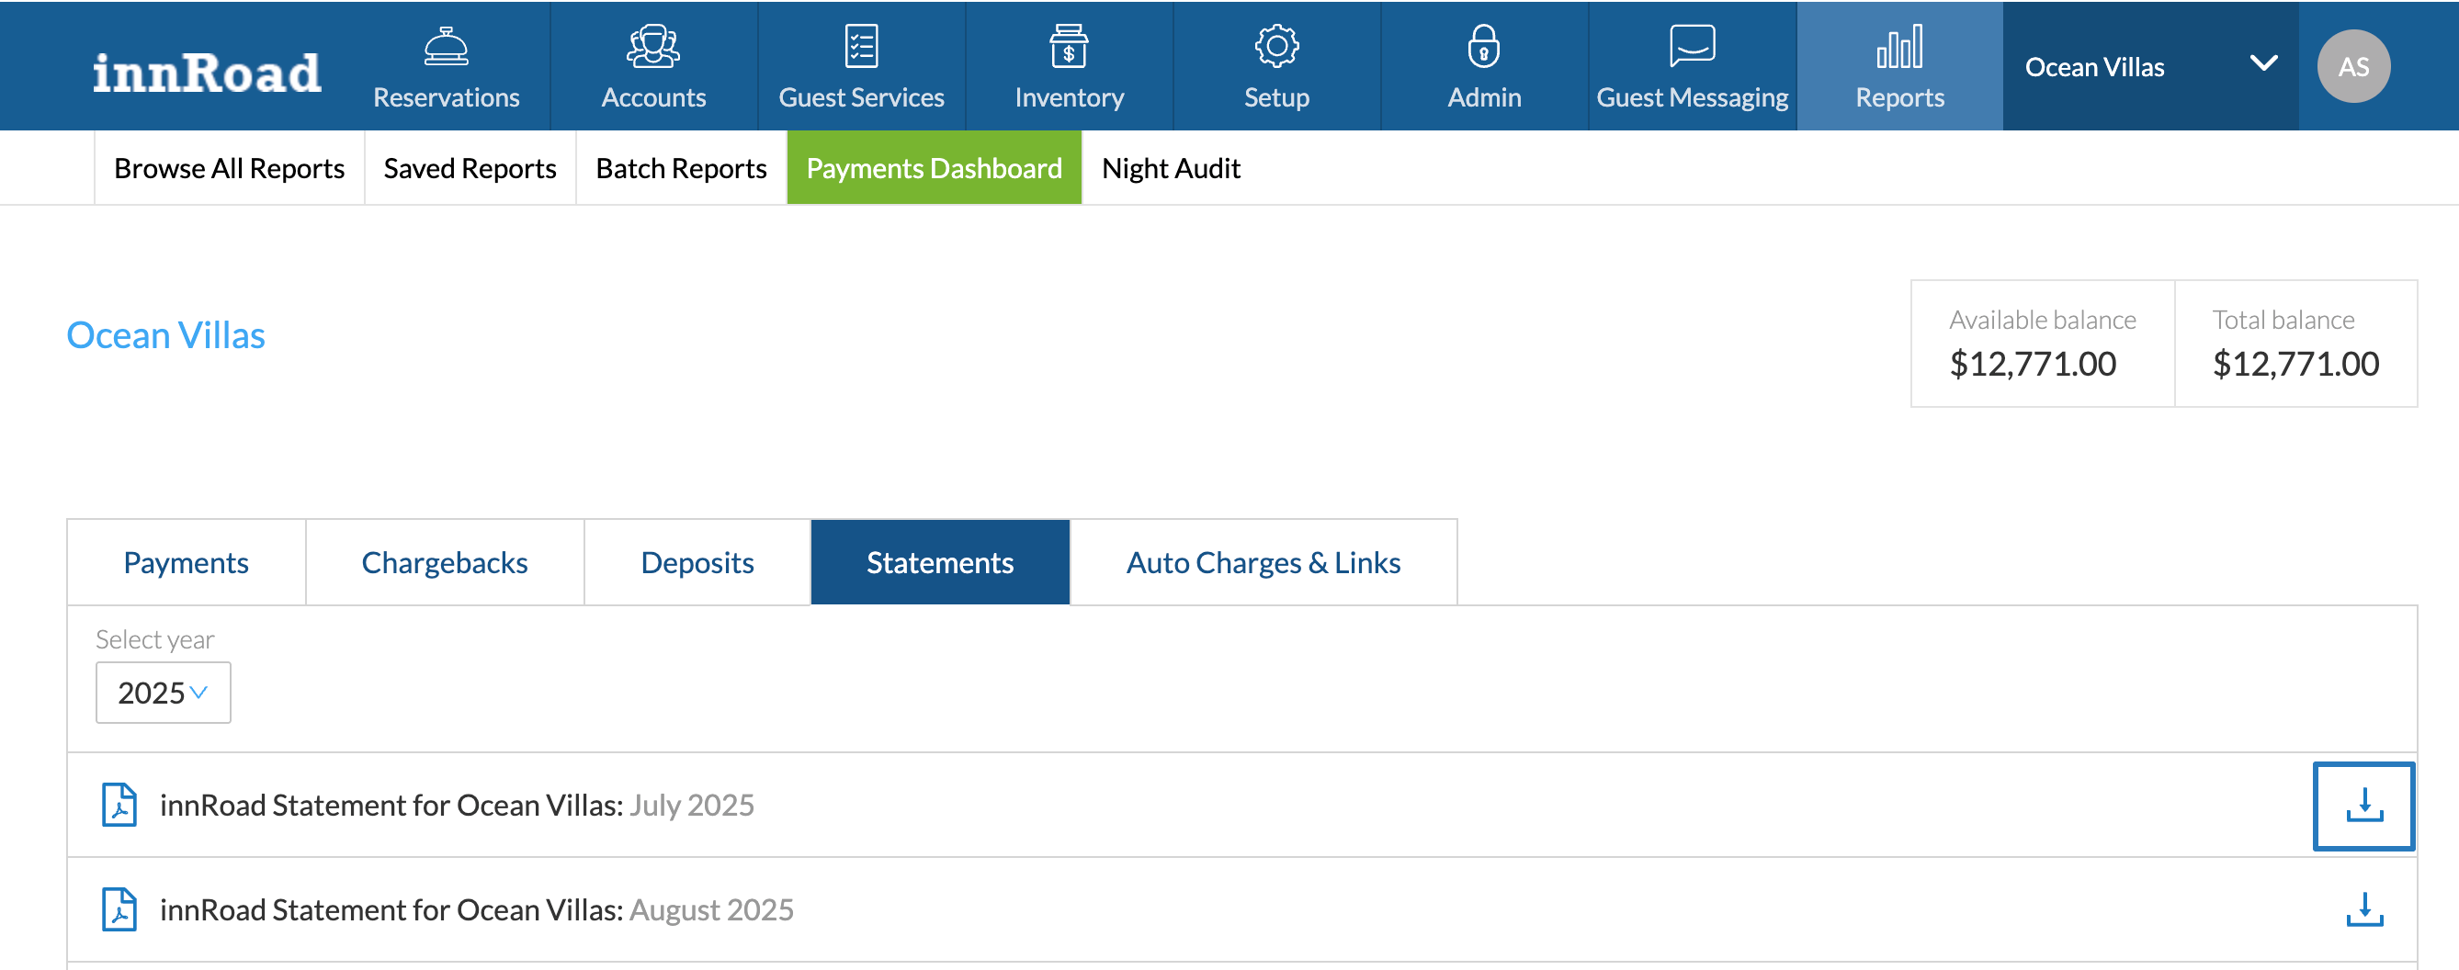Screen dimensions: 2459x970
Task: Go to Browse All Reports
Action: (229, 168)
